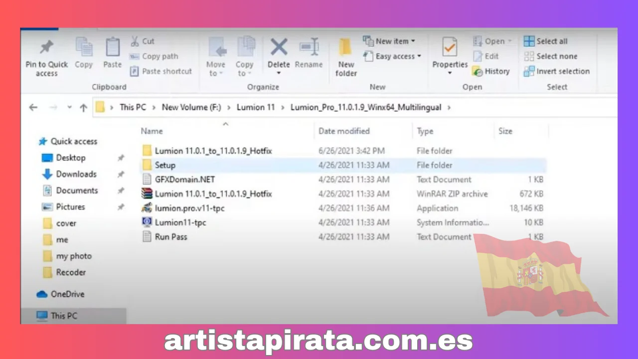Image resolution: width=638 pixels, height=359 pixels.
Task: Click the 672 KB size value
Action: pyautogui.click(x=531, y=194)
